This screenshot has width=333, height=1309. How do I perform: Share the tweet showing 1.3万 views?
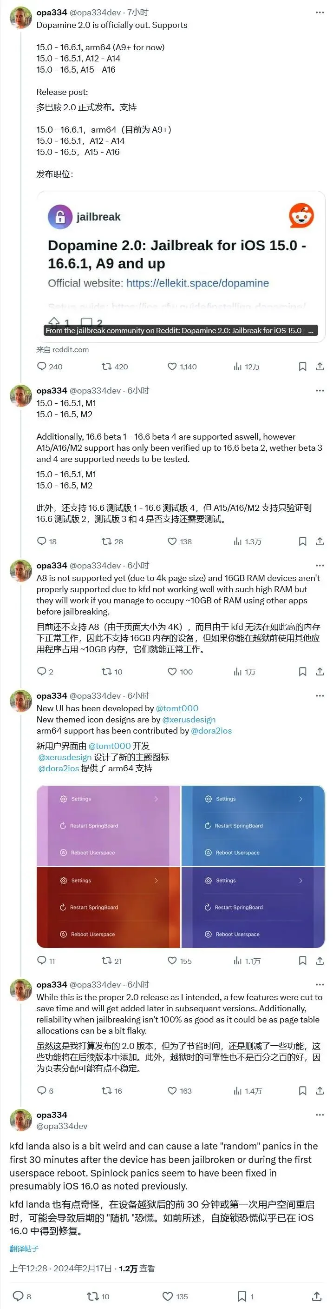pos(320,541)
